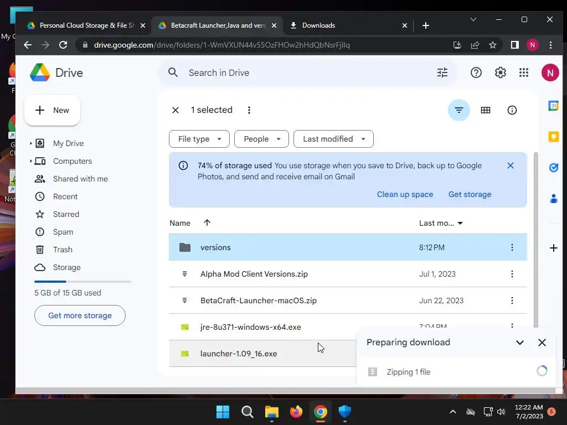Expand My Drive tree arrow

[31, 143]
